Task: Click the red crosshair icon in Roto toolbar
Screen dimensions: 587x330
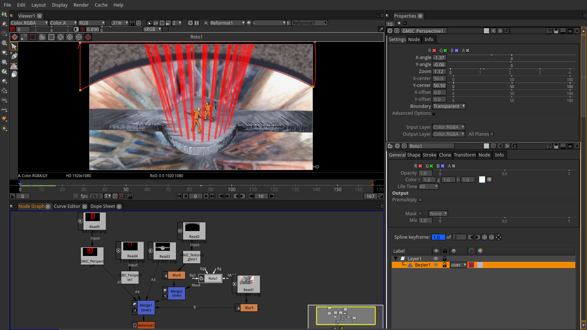Action: coord(88,37)
